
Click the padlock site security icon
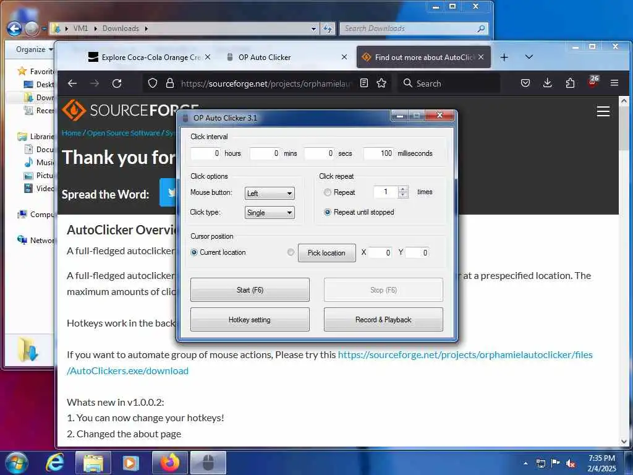click(x=170, y=83)
